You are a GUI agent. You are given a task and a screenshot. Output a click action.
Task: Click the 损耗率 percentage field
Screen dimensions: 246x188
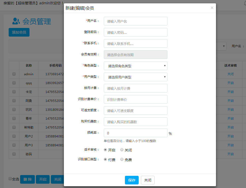tap(135, 133)
